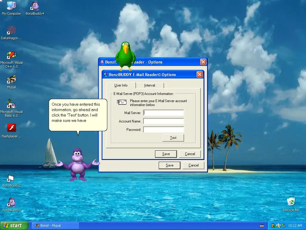This screenshot has height=230, width=306.
Task: Click Bonzi's speech balloon
Action: 78,115
